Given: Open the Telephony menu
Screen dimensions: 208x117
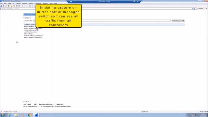Looking at the screenshot, I should (x=38, y=3).
